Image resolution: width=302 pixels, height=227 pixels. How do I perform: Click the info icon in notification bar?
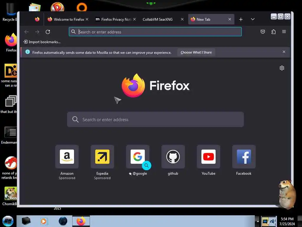point(27,52)
